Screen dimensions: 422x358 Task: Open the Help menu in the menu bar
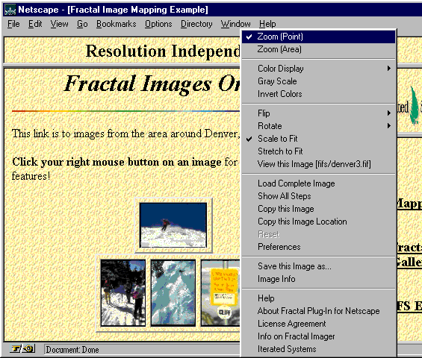pyautogui.click(x=267, y=24)
